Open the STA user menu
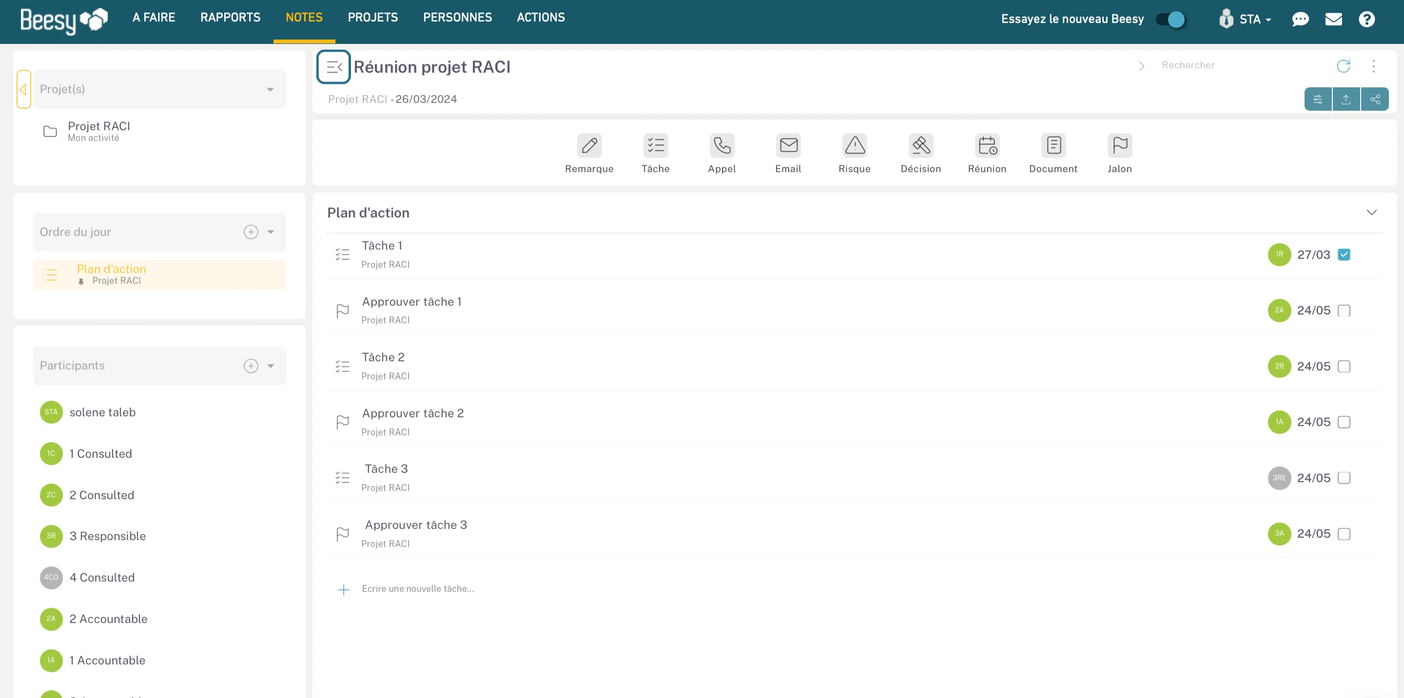 pyautogui.click(x=1246, y=19)
